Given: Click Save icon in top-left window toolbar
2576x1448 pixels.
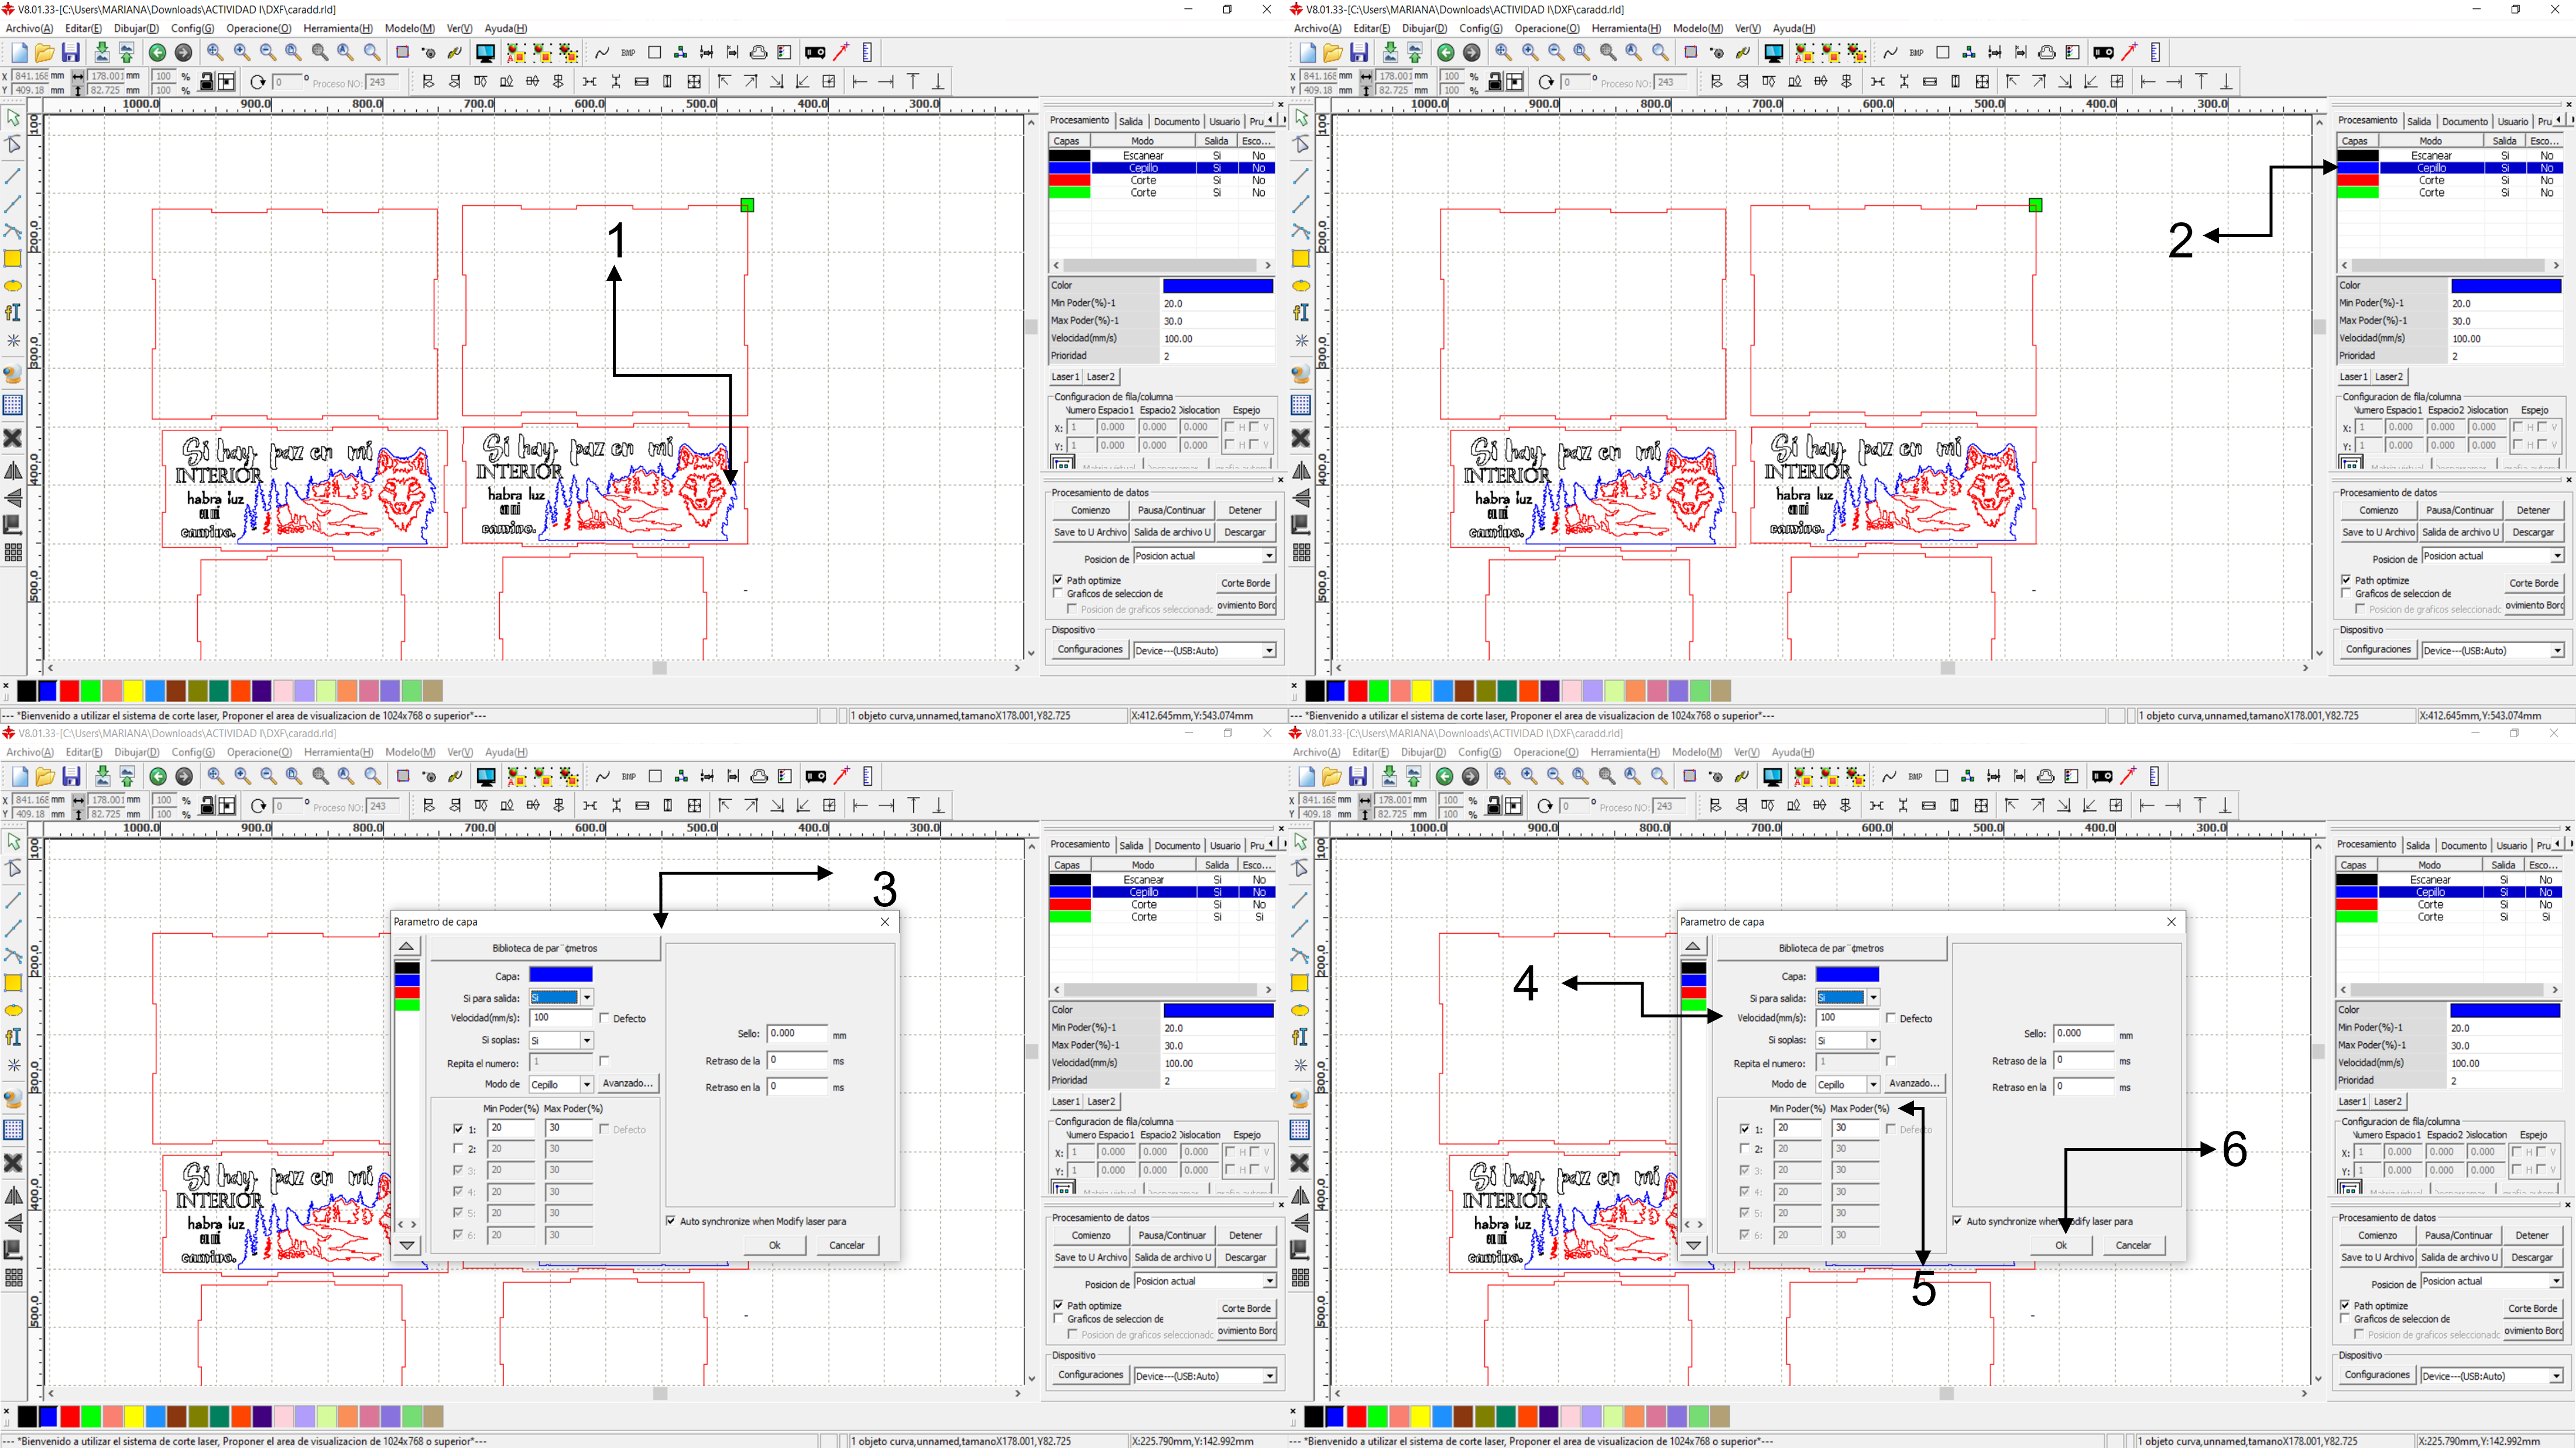Looking at the screenshot, I should 70,53.
